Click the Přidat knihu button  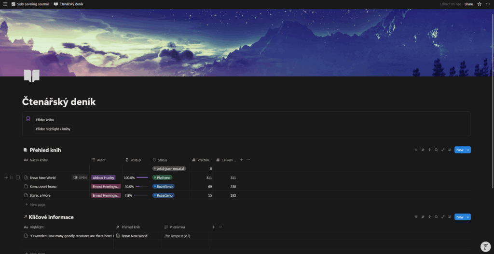(x=45, y=119)
